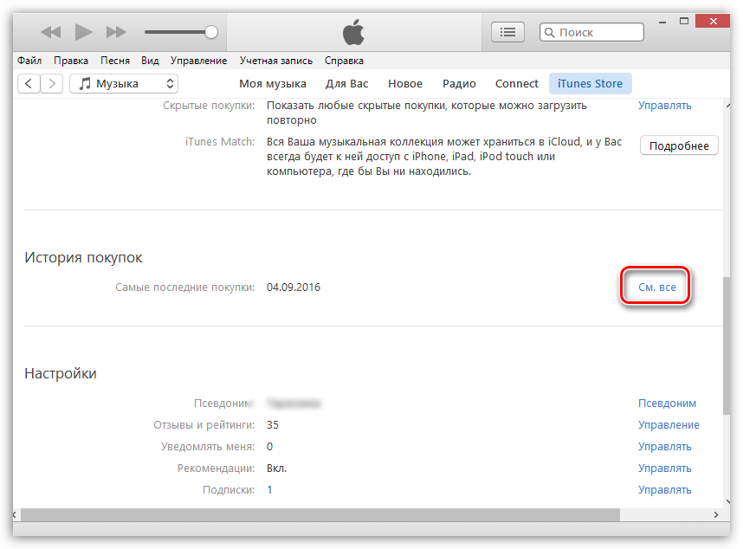Click the Настройки heading

(61, 373)
